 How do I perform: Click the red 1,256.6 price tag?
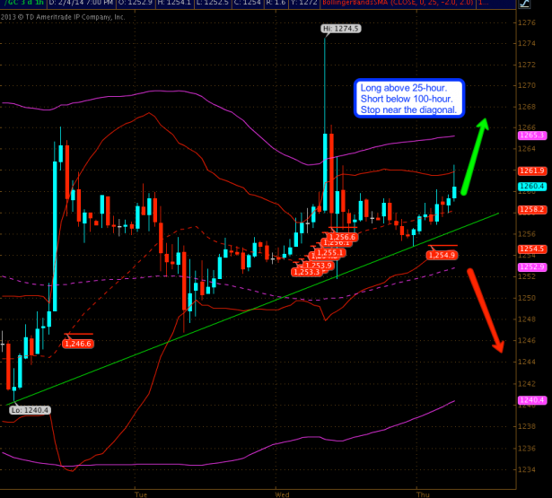(340, 237)
